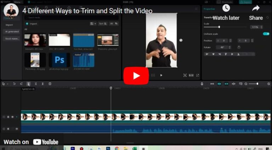Open the aspect ratio button in the preview controls
The height and width of the screenshot is (150, 272).
pyautogui.click(x=191, y=75)
